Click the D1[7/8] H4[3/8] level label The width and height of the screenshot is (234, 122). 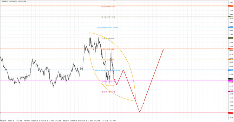click(x=108, y=39)
